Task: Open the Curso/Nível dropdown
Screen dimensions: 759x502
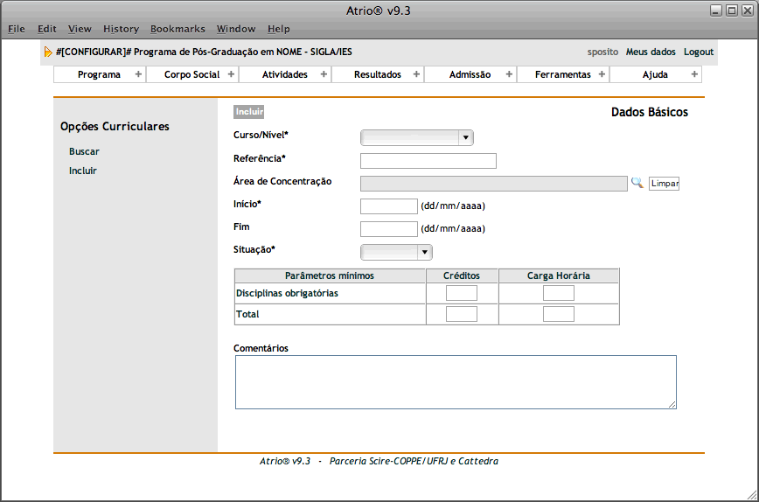Action: [417, 137]
